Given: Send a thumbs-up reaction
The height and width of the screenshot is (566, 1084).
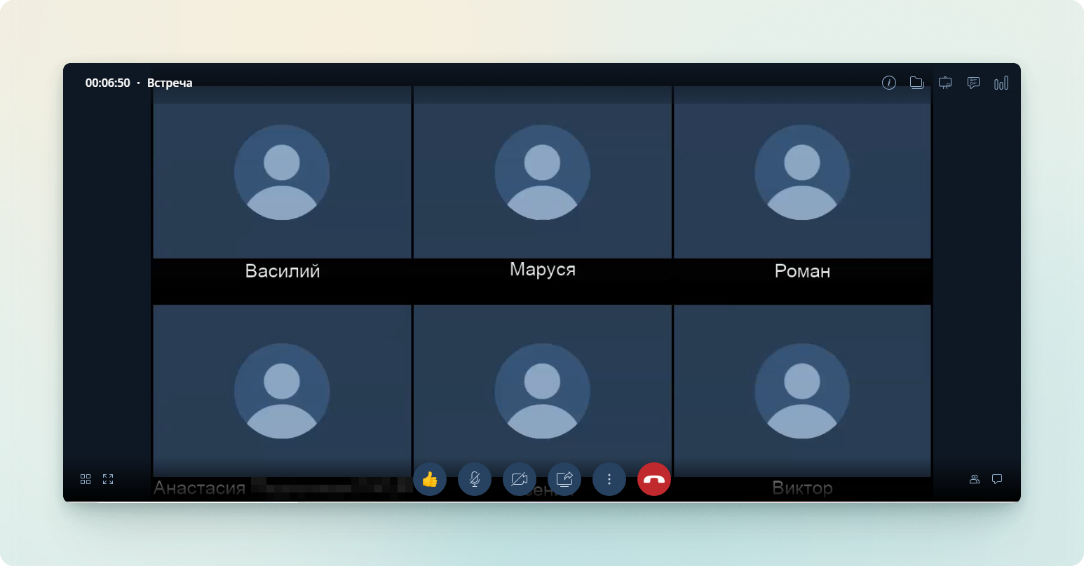Looking at the screenshot, I should (430, 479).
